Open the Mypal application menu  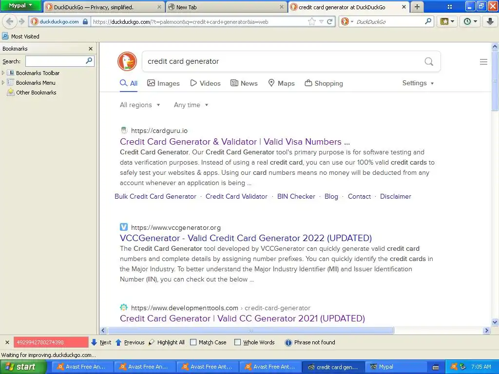[20, 5]
